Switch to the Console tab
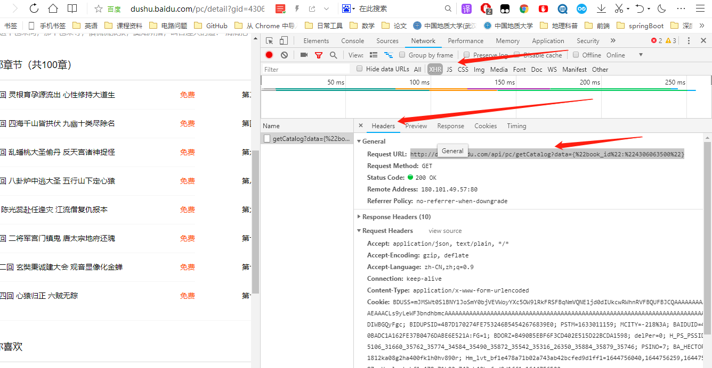 click(353, 41)
